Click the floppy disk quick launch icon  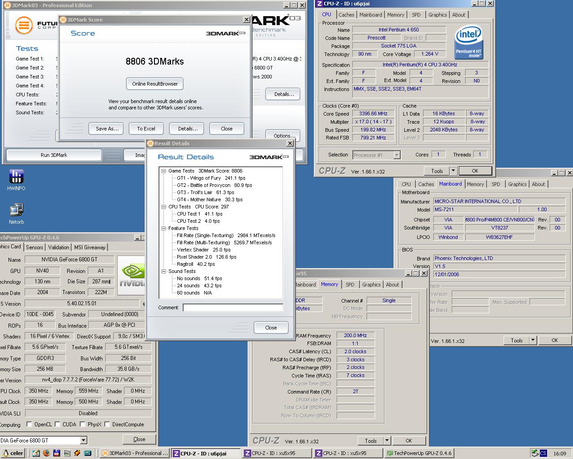coord(57,453)
